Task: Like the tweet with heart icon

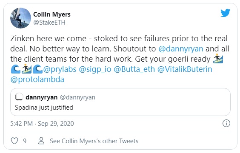Action: coord(14,141)
